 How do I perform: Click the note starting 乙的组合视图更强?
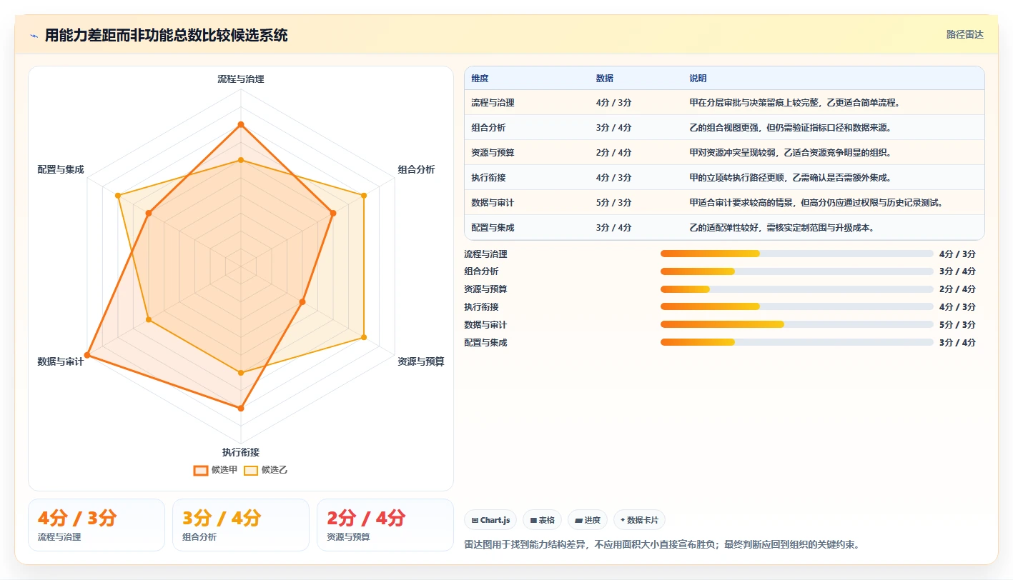click(791, 127)
